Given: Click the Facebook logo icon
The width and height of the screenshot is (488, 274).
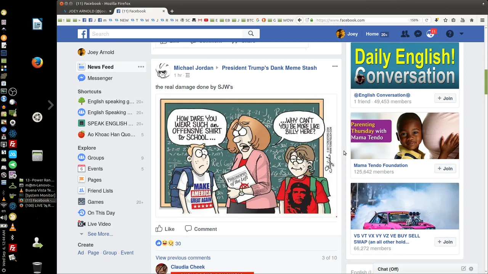Looking at the screenshot, I should [x=82, y=34].
